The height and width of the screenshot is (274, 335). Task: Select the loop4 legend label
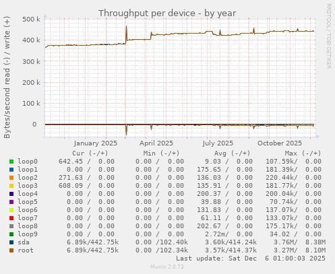[28, 194]
